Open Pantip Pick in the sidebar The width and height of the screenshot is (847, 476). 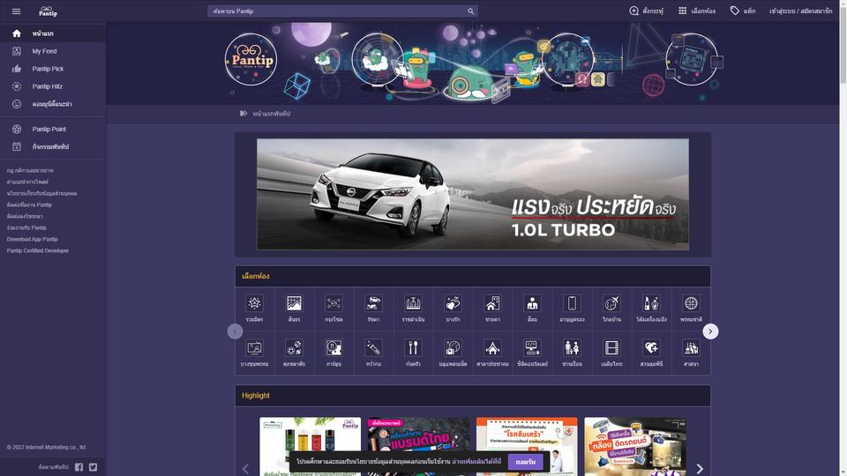53,69
